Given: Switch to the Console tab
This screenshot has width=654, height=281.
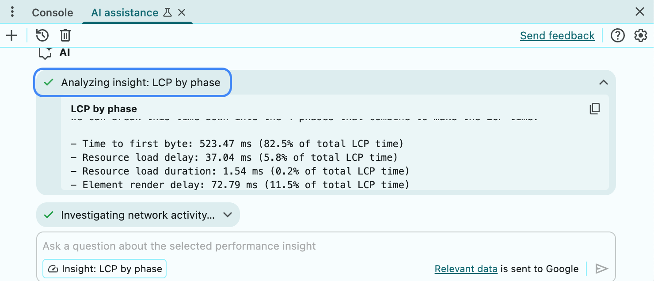Looking at the screenshot, I should (52, 12).
